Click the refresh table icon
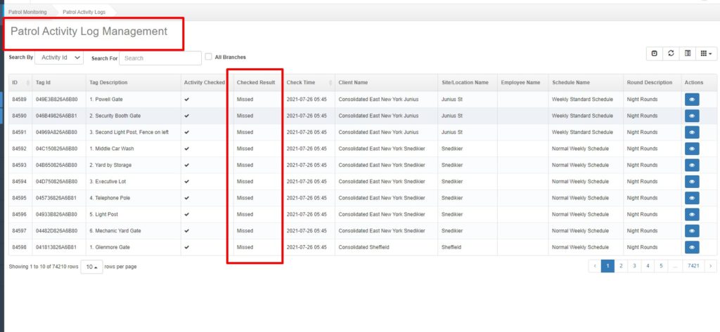Image resolution: width=720 pixels, height=332 pixels. pyautogui.click(x=671, y=53)
